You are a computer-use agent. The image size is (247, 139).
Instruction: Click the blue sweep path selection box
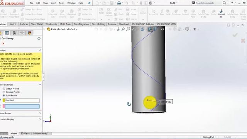tap(22, 107)
